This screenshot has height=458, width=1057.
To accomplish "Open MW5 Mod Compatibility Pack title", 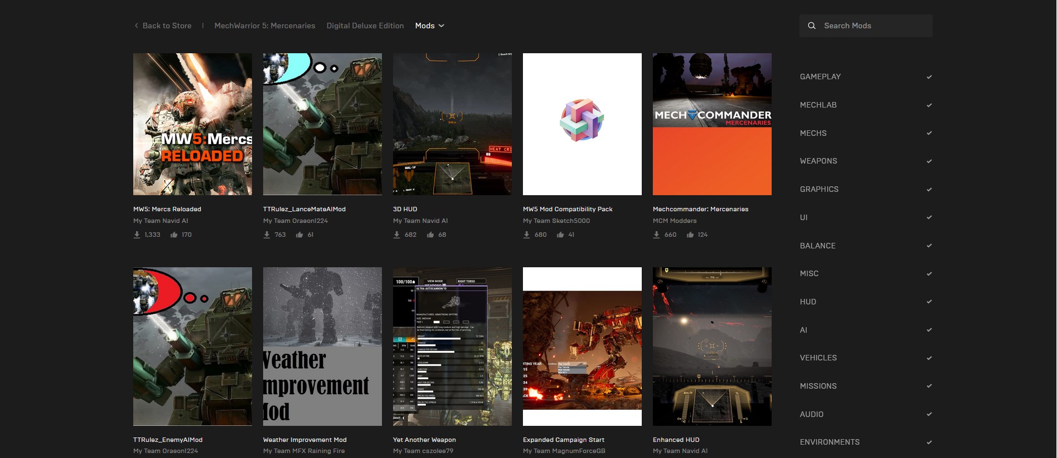I will coord(568,209).
